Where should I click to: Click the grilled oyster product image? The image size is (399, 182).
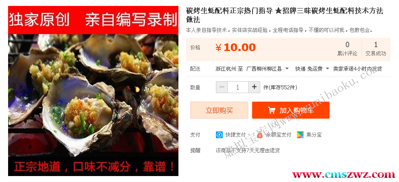[x=93, y=91]
